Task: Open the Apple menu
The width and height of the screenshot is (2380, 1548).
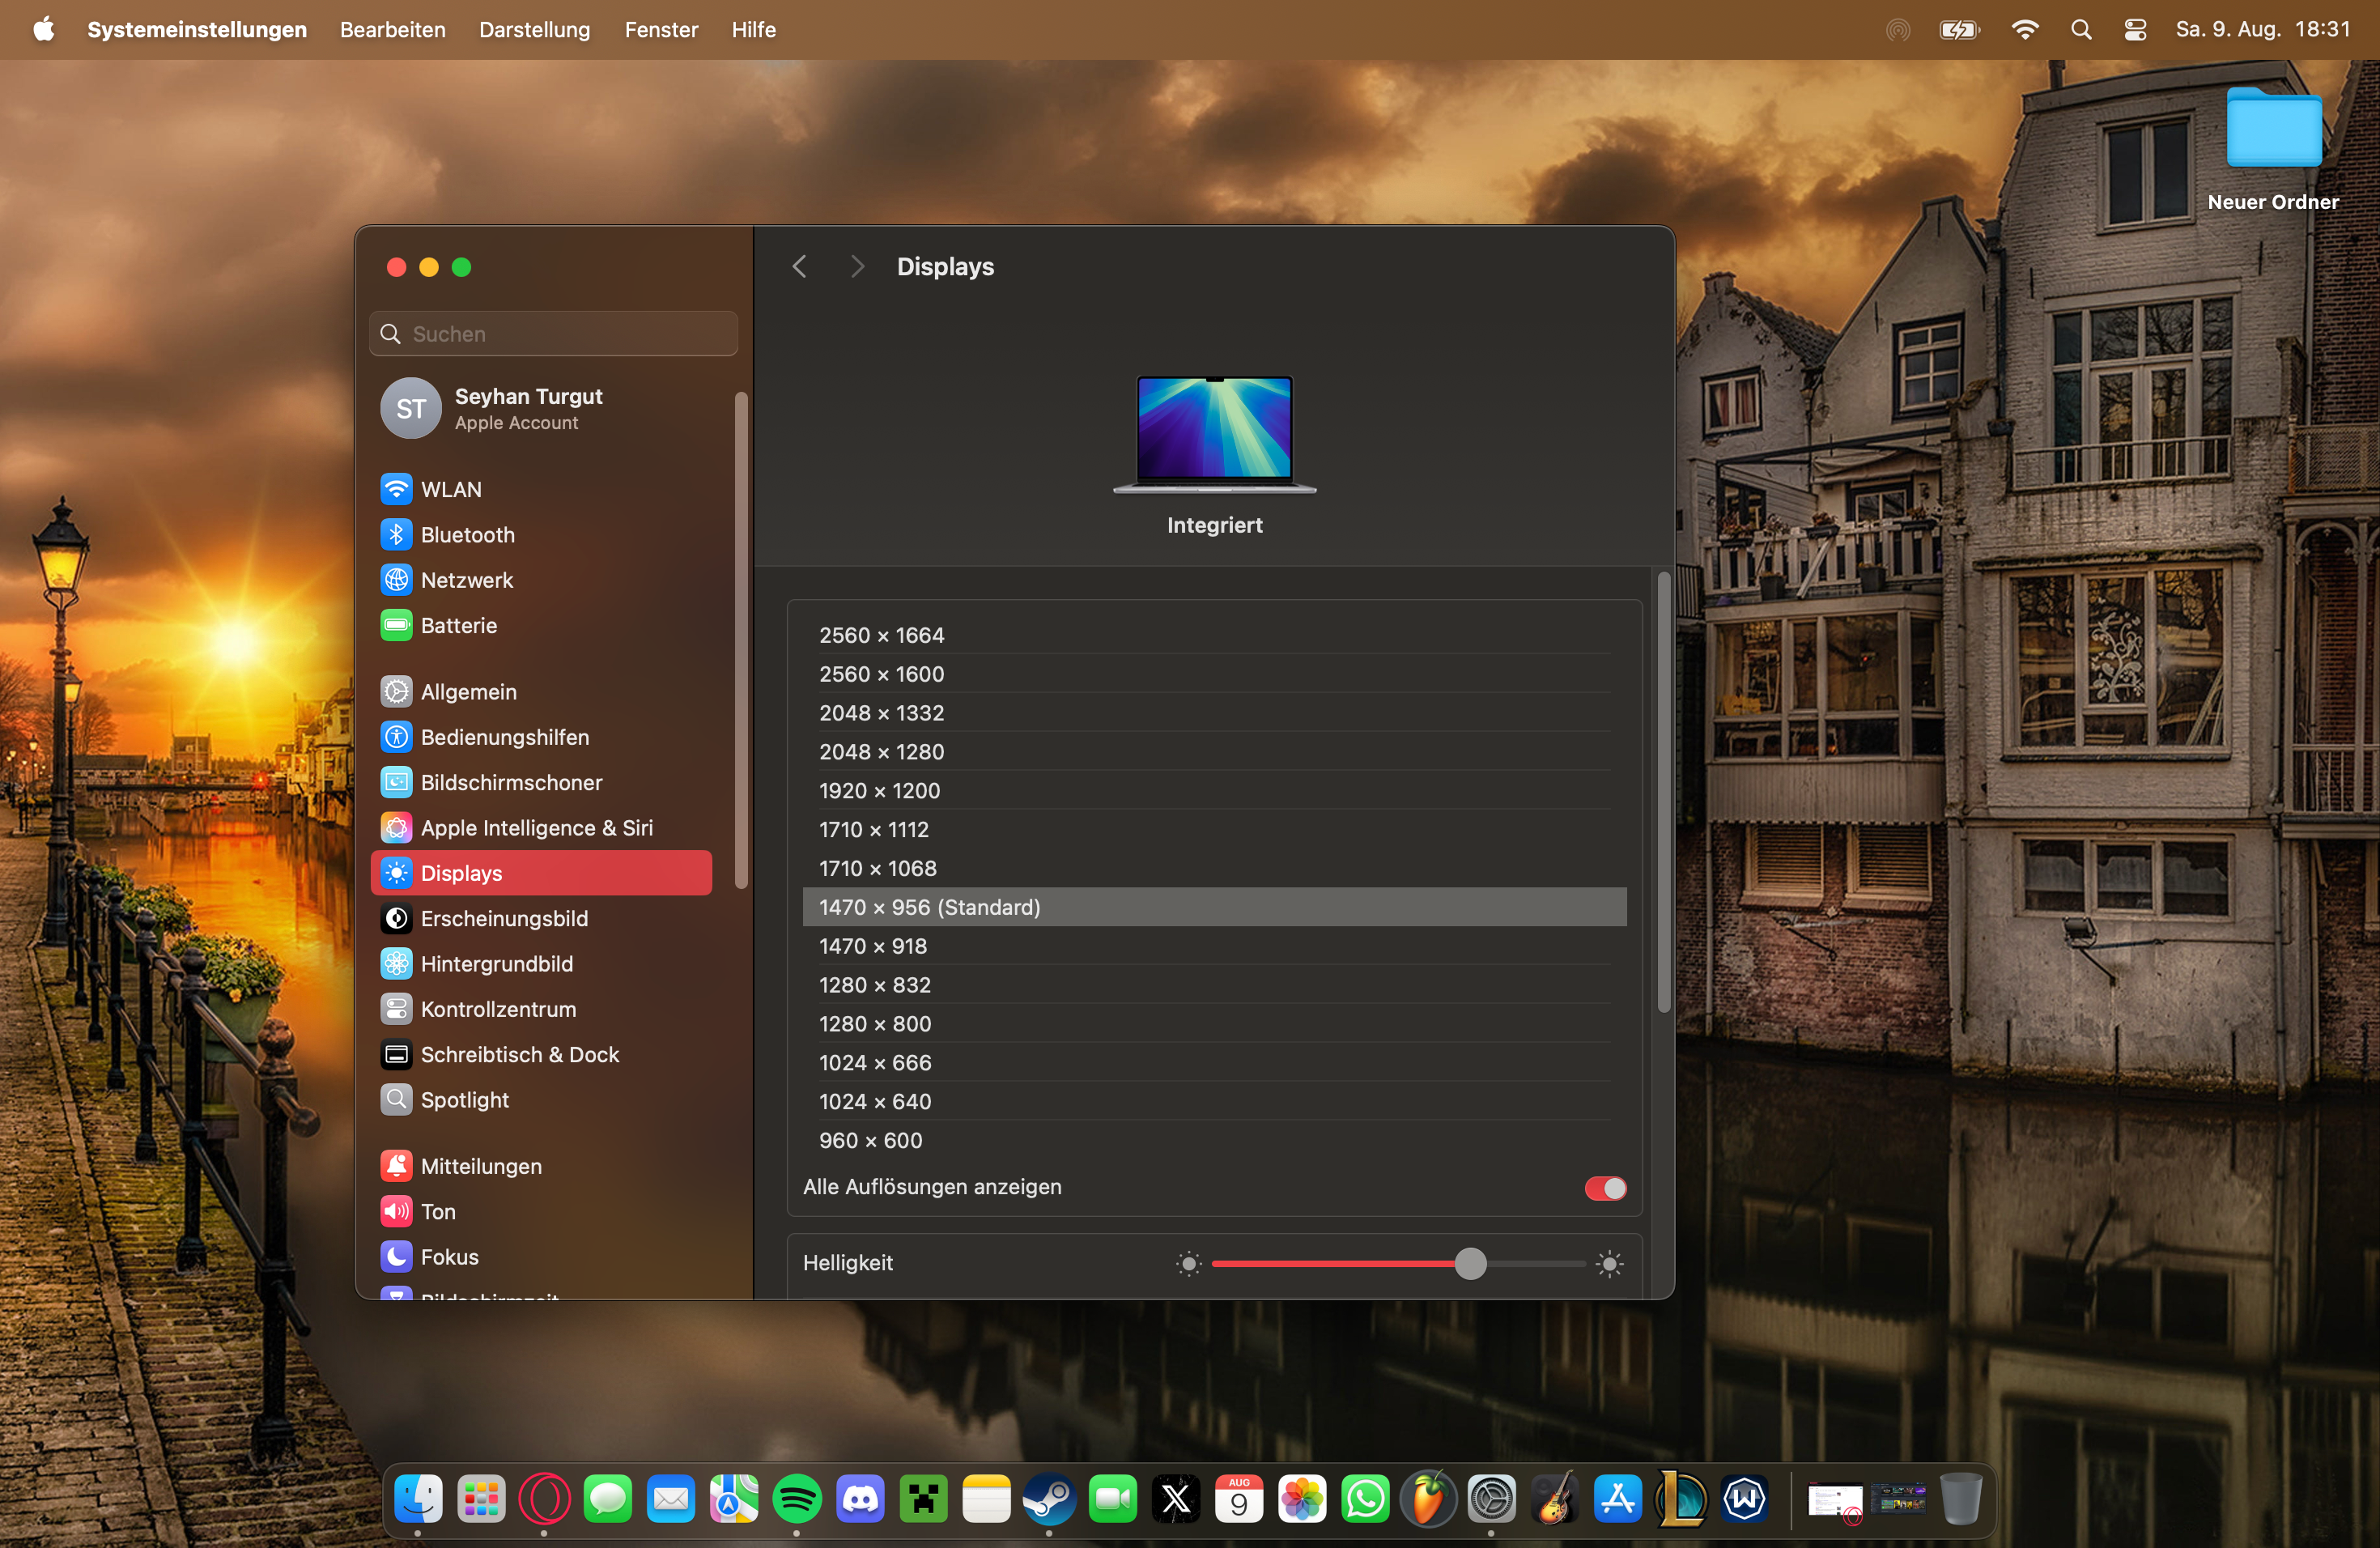Action: [x=44, y=30]
